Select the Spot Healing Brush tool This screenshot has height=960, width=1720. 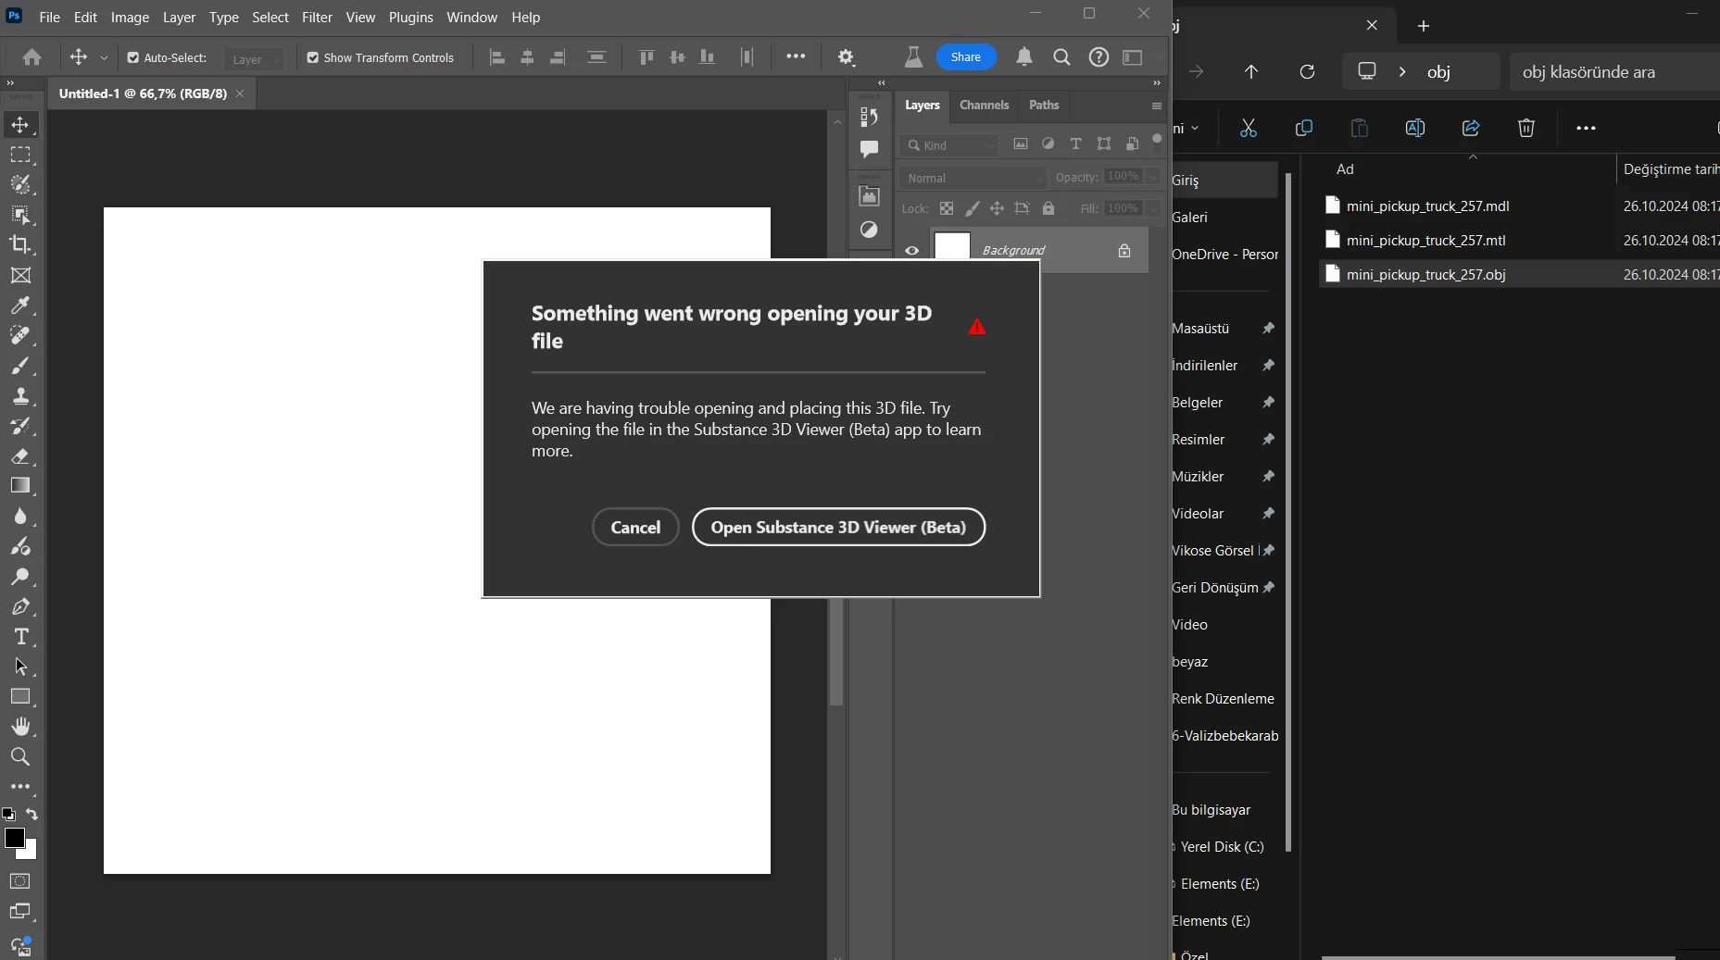click(20, 335)
